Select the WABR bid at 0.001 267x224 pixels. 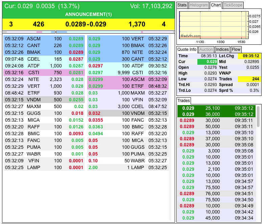point(44,154)
